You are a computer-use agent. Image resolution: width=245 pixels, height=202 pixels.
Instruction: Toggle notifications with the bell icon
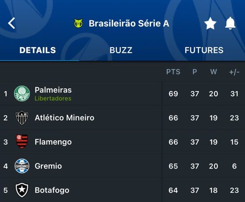[230, 24]
